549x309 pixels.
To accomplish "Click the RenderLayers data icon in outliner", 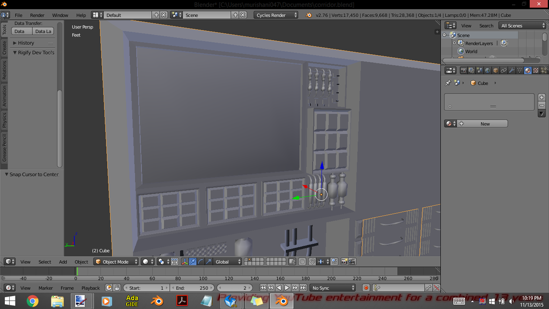I will (x=504, y=43).
